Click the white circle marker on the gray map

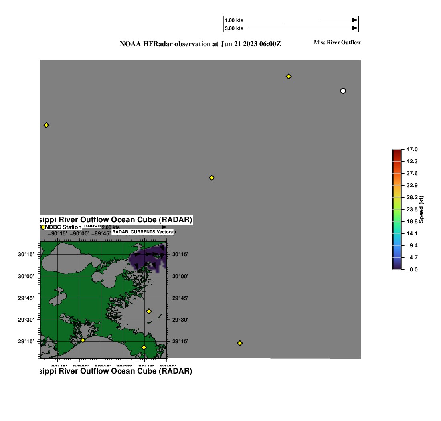(343, 91)
